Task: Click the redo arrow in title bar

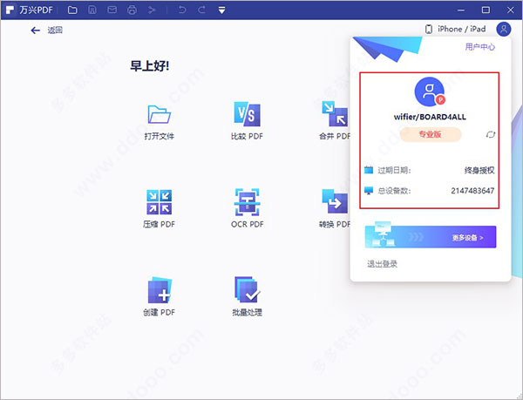Action: (201, 10)
